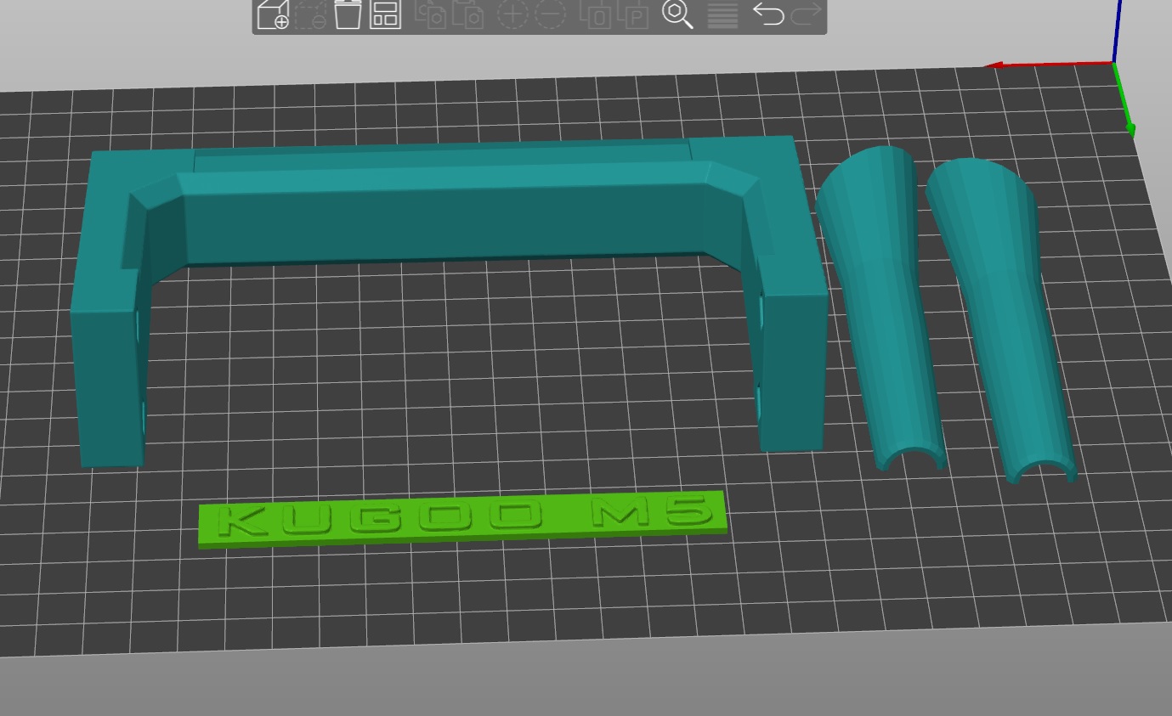1172x716 pixels.
Task: Click the Paste icon in toolbar
Action: [467, 14]
